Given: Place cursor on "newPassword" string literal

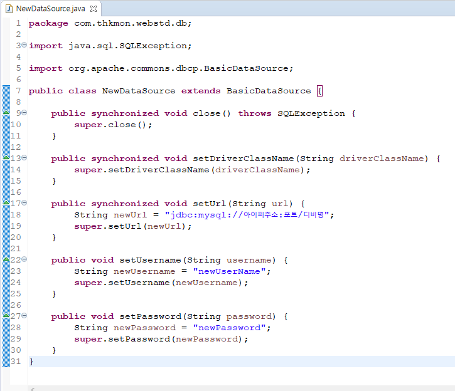Looking at the screenshot, I should [231, 328].
